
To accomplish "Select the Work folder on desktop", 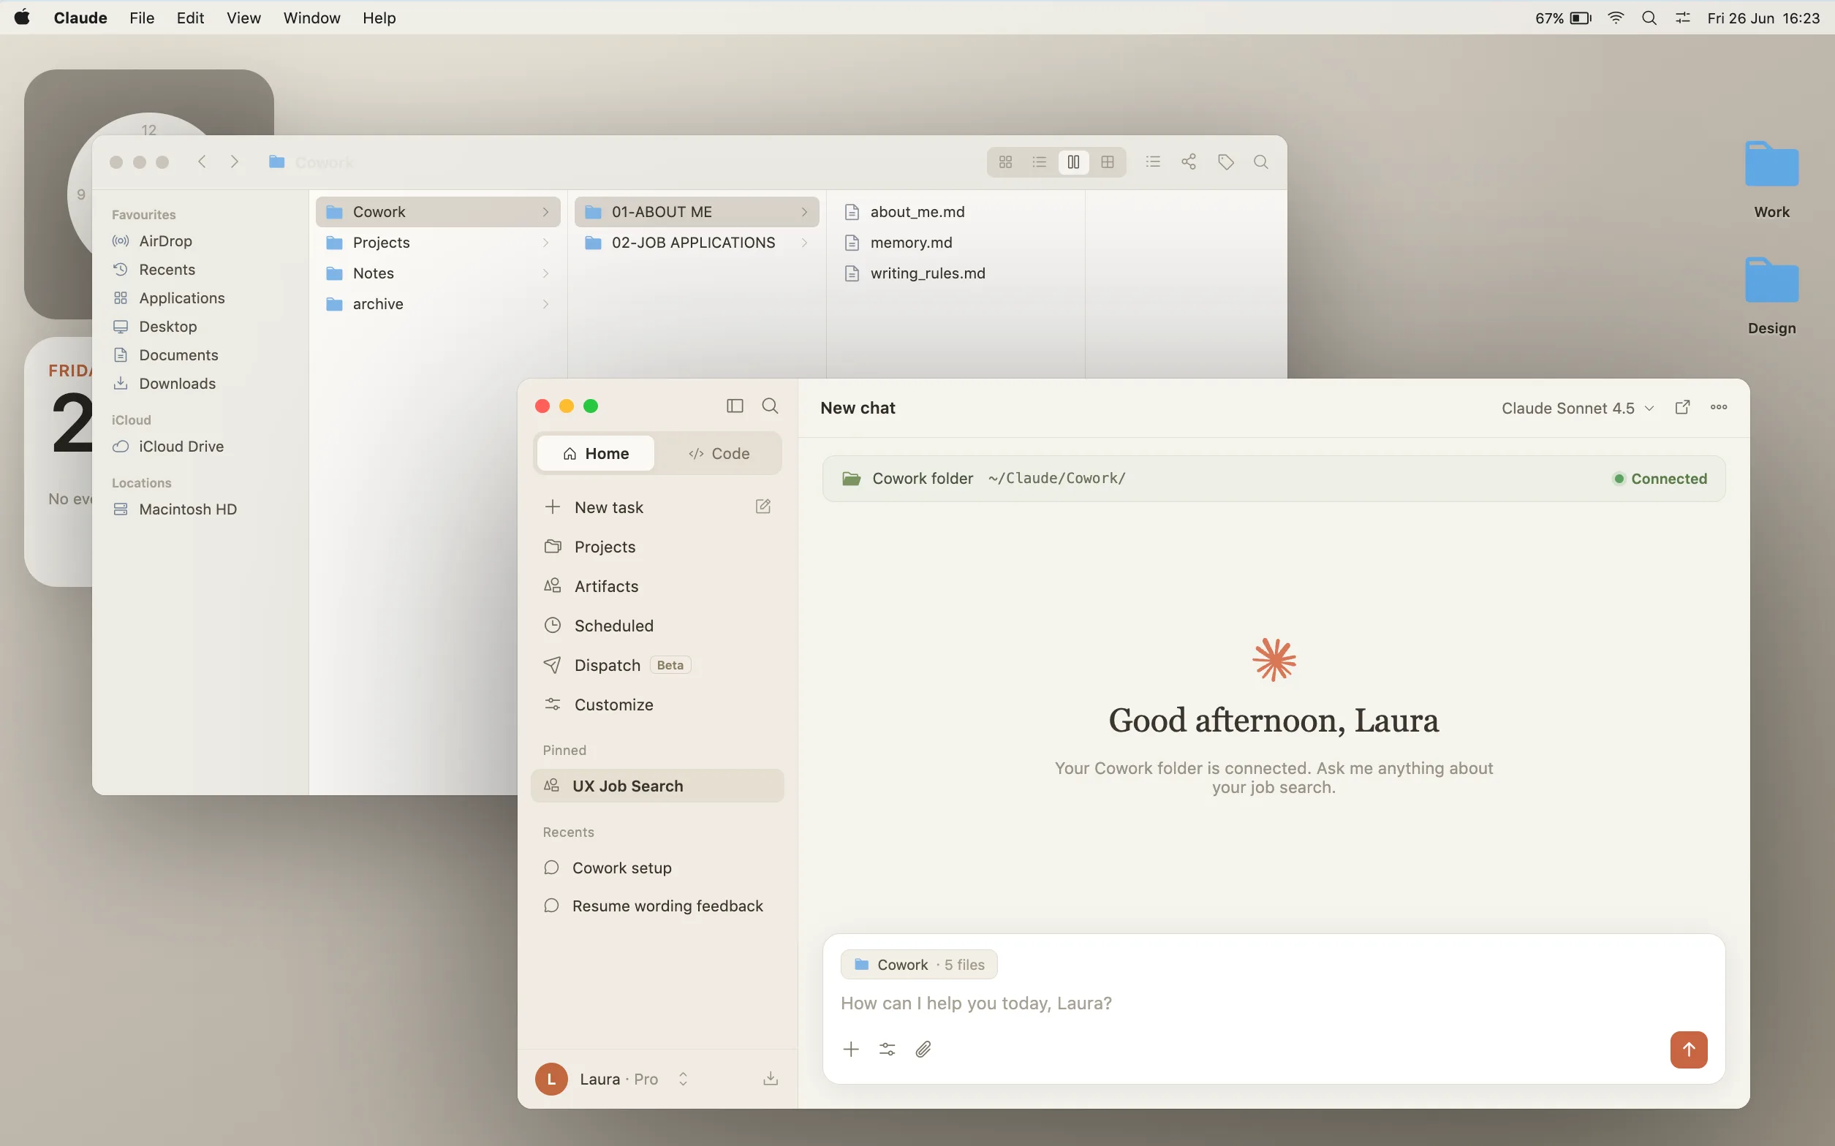I will (1771, 180).
